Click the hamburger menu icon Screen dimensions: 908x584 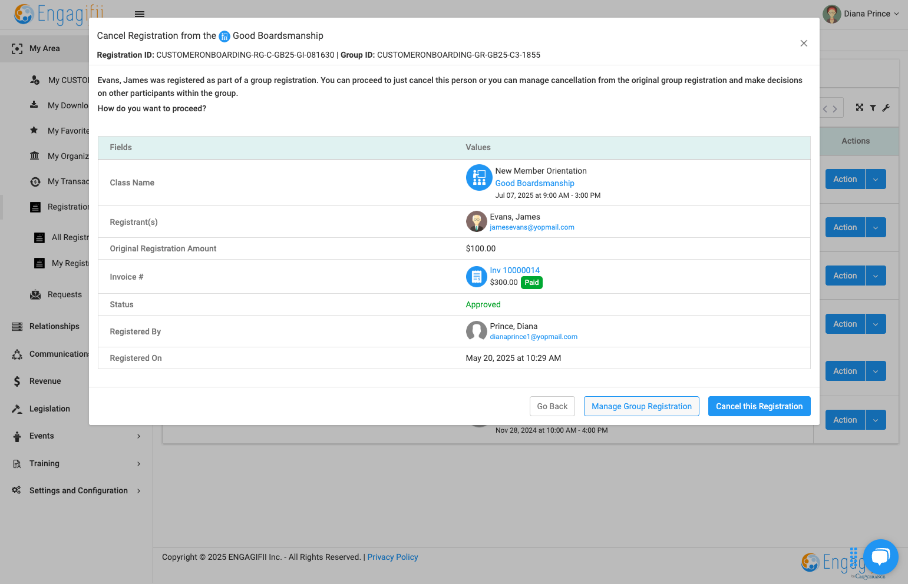click(140, 14)
